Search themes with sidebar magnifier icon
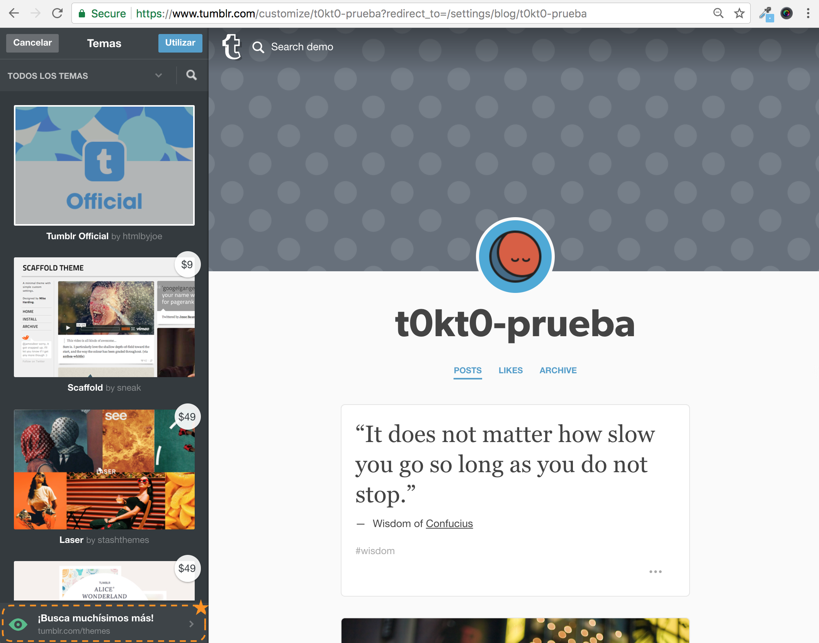The image size is (819, 643). 191,75
